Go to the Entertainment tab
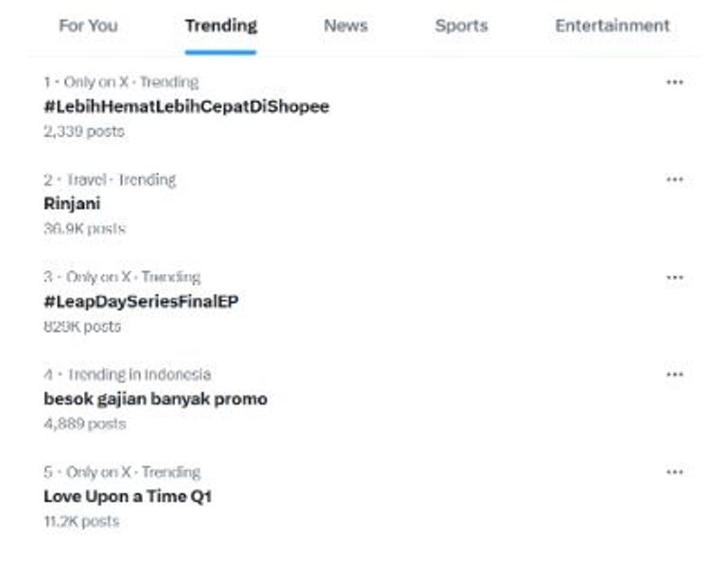726x573 pixels. coord(612,26)
